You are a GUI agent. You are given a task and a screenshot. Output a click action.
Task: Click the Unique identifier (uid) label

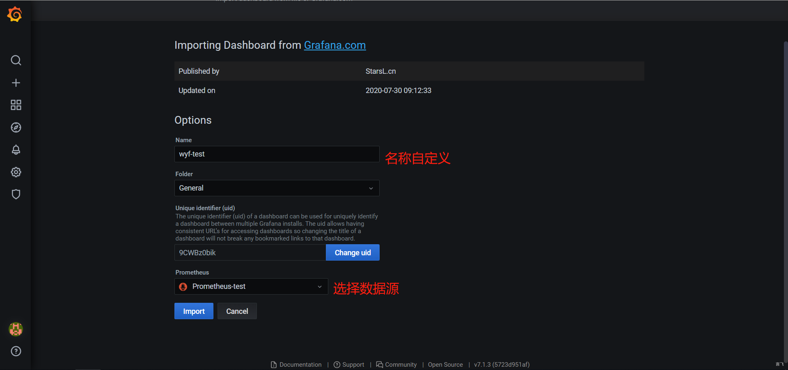point(205,208)
